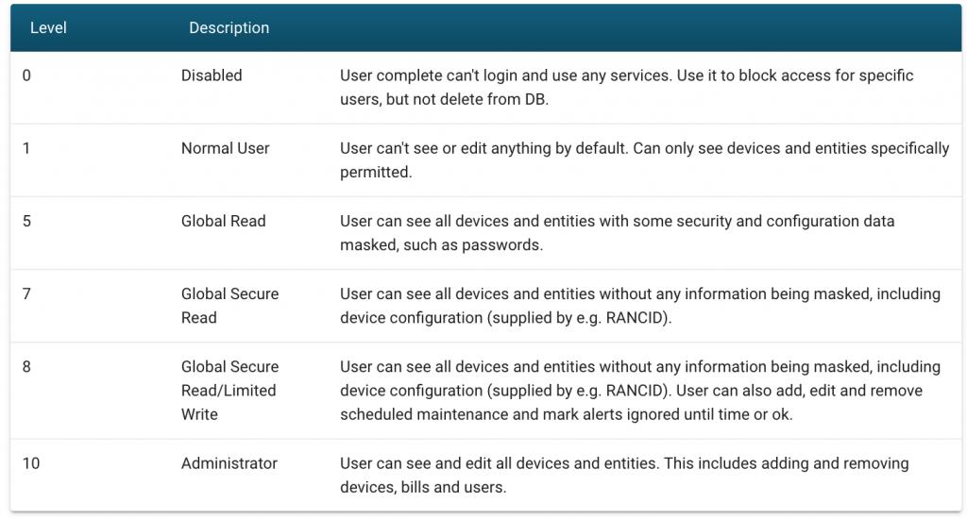
Task: Click the level 7 cell
Action: (26, 293)
